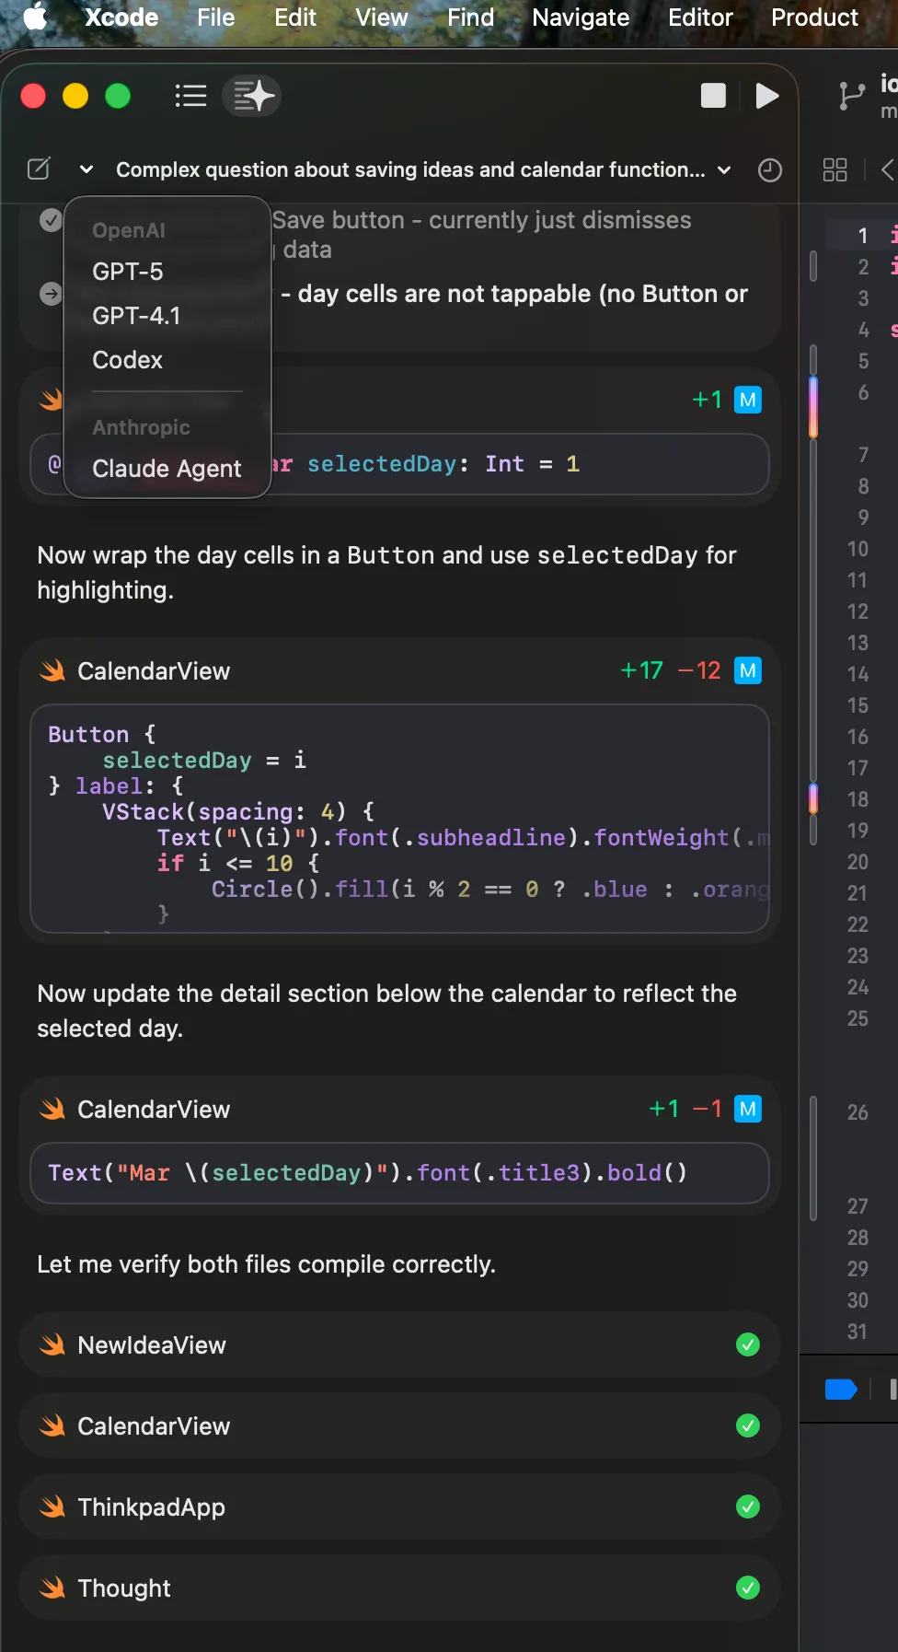Viewport: 898px width, 1652px height.
Task: Click Swift icon on Thought row
Action: [52, 1588]
